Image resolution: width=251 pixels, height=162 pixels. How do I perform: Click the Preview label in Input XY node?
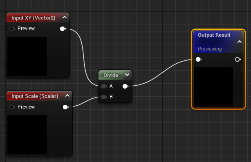[x=26, y=29]
